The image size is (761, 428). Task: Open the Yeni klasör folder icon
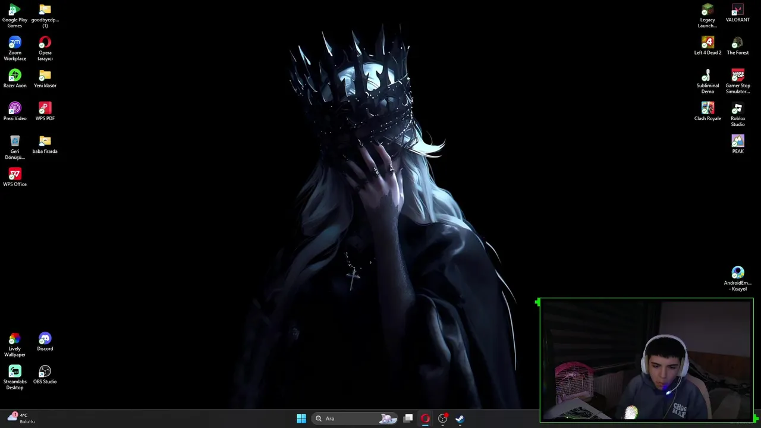[x=45, y=78]
